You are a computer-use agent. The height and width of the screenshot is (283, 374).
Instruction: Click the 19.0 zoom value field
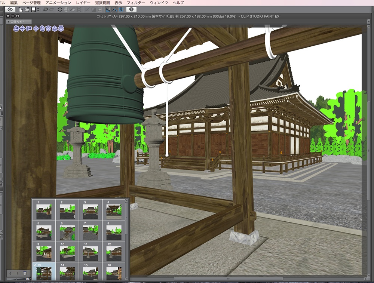coord(28,279)
